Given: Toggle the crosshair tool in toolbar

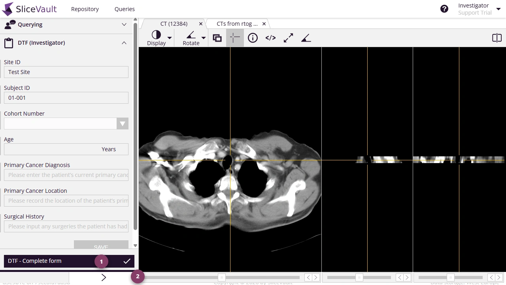Looking at the screenshot, I should 235,38.
